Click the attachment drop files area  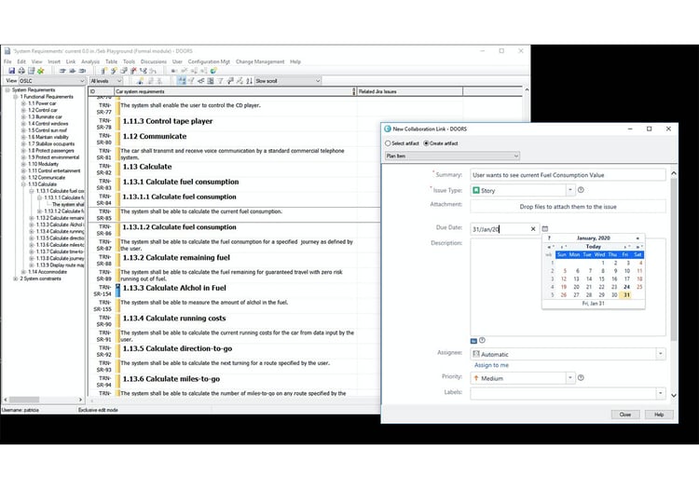coord(568,207)
